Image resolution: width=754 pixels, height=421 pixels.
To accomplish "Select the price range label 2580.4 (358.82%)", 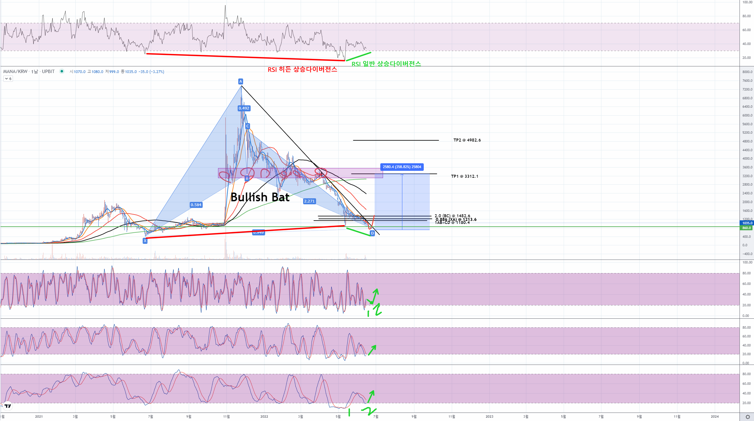I will coord(402,167).
